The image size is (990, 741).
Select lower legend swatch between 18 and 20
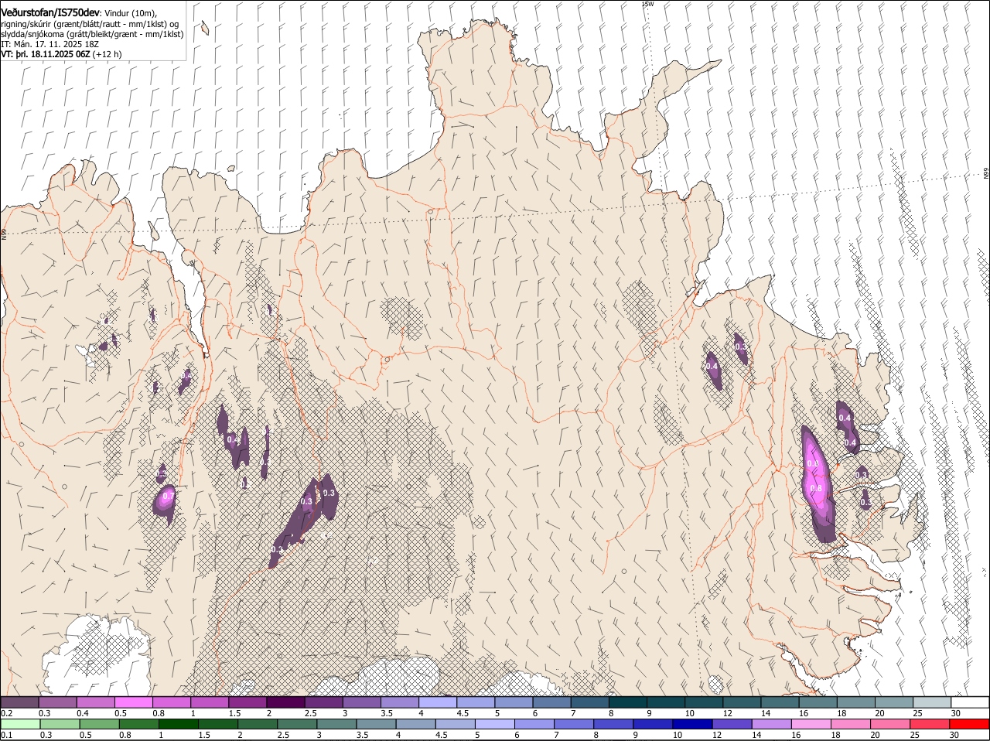click(852, 724)
